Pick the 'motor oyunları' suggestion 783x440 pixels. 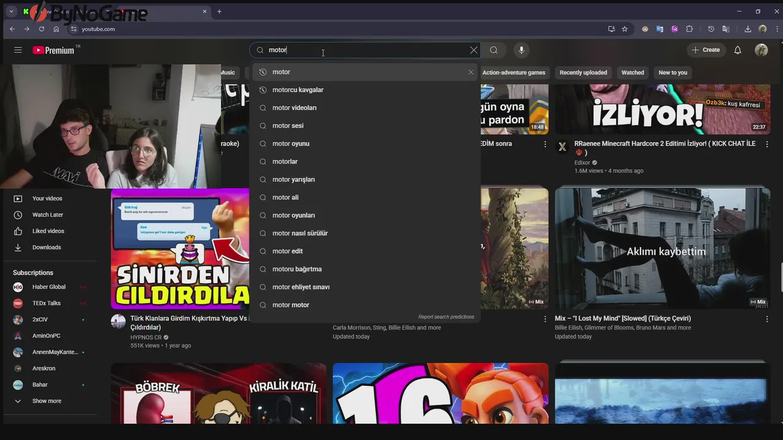365,215
